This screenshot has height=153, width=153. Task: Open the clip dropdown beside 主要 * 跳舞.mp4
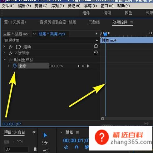point(34,34)
